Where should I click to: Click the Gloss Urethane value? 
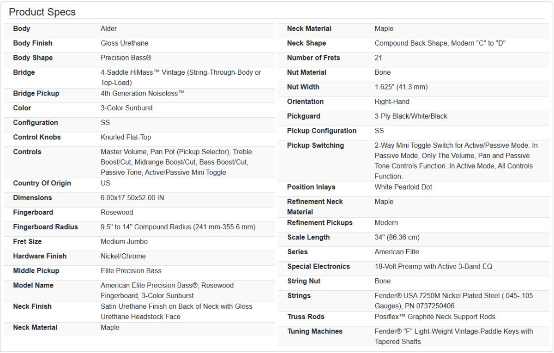coord(125,43)
